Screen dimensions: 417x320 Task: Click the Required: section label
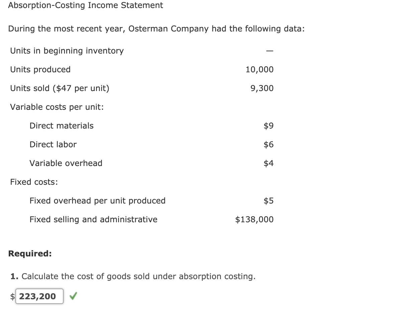30,253
